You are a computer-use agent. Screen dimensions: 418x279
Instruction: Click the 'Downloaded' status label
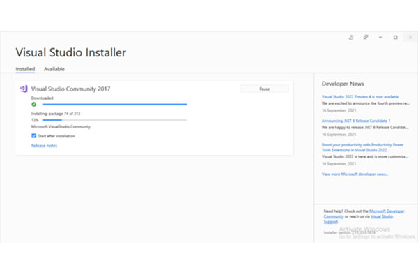(x=42, y=98)
